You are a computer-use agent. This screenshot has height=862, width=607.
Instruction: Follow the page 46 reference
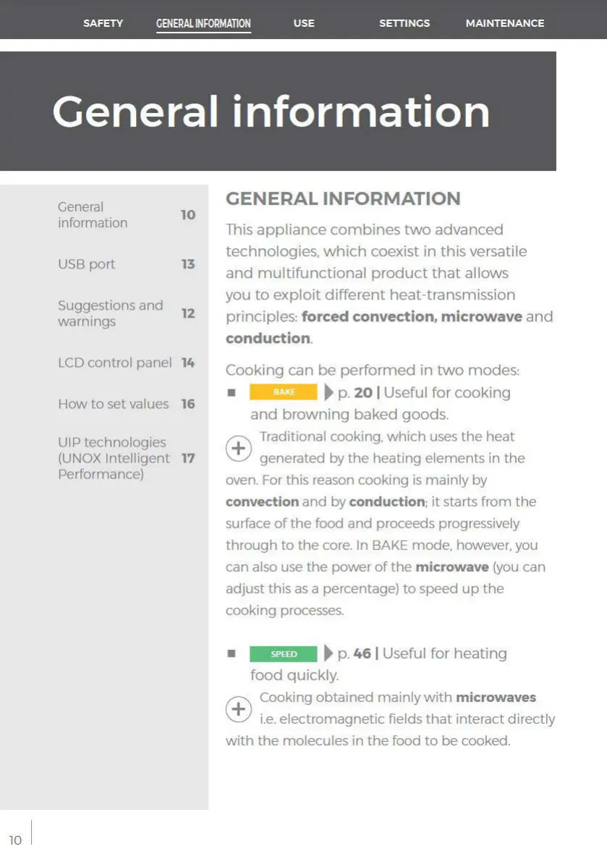[x=355, y=654]
